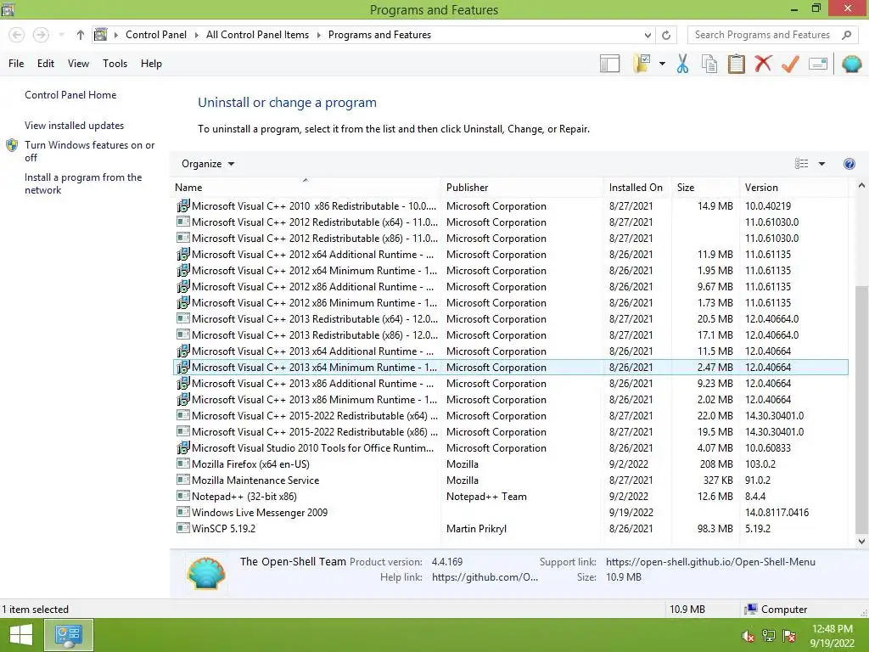This screenshot has height=652, width=869.
Task: Click All Control Panel Items breadcrumb
Action: (x=258, y=35)
